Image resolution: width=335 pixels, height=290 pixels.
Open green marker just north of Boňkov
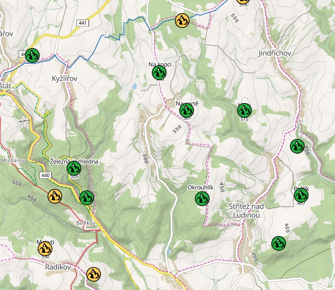click(86, 197)
